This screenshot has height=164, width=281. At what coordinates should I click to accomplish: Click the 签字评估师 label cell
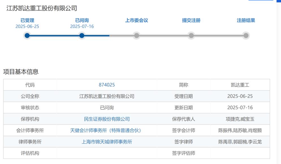(184, 153)
